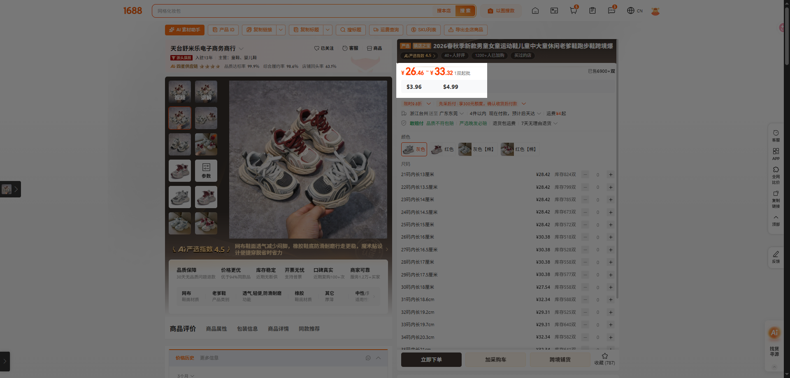Select the 红色 color option

pyautogui.click(x=442, y=149)
